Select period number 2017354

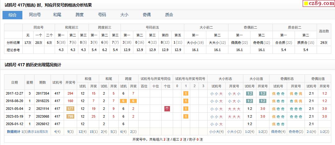42,93
